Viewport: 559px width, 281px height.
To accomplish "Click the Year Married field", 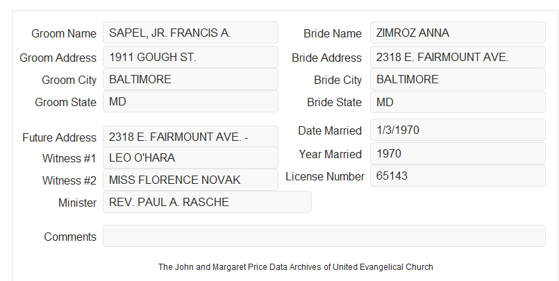I will click(x=458, y=153).
